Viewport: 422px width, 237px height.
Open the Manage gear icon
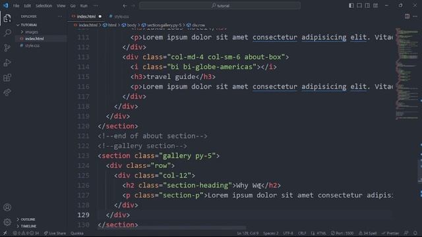[x=7, y=222]
